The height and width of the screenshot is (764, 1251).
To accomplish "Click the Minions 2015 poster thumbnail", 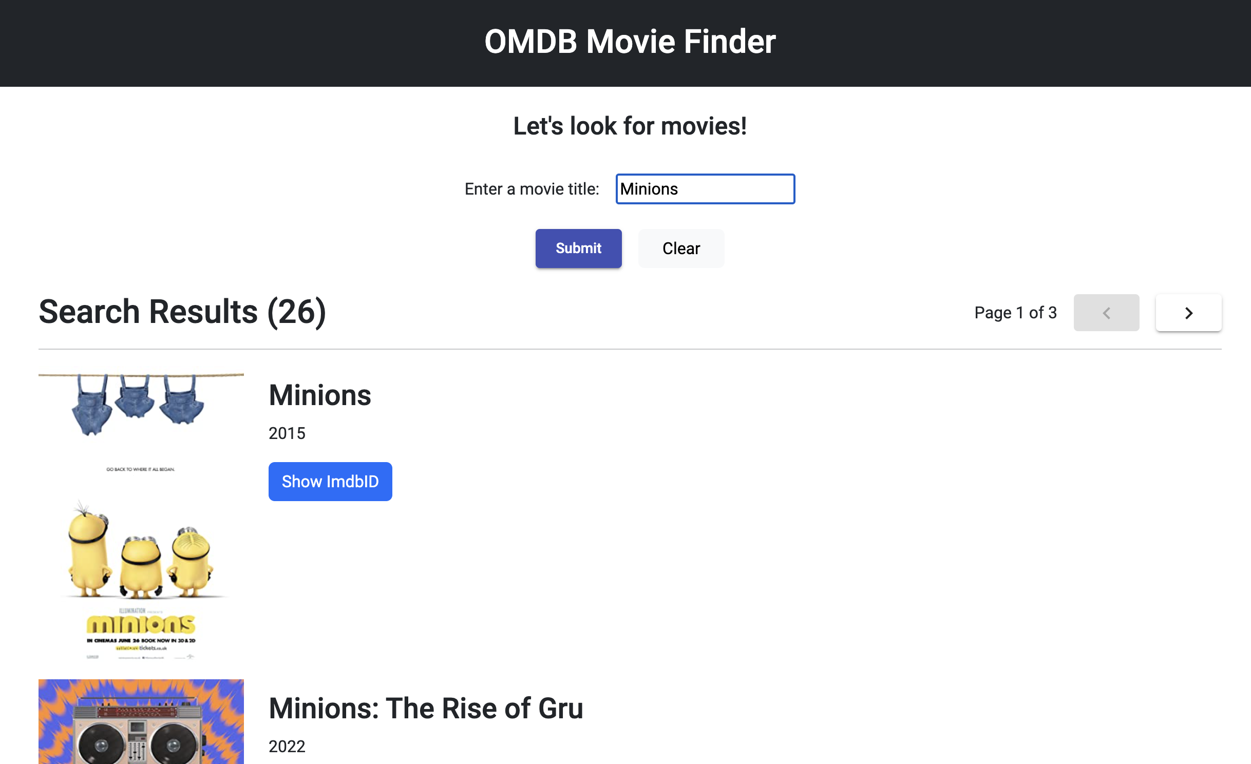I will click(141, 513).
